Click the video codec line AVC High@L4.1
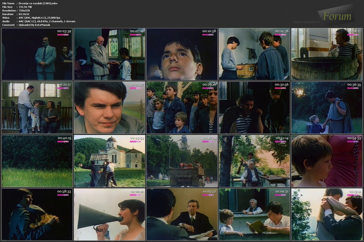Viewport: 364px width, 242px height. tap(40, 18)
